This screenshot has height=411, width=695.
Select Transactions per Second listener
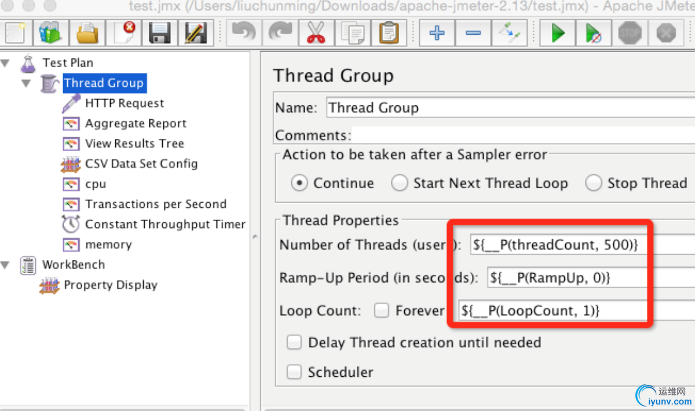(156, 204)
